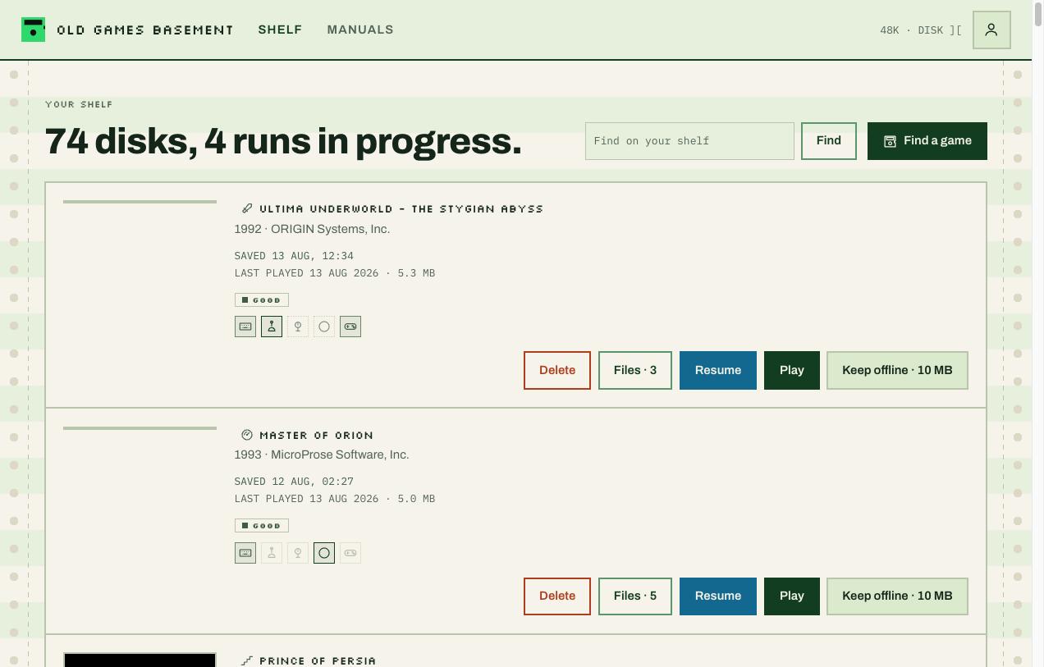Image resolution: width=1044 pixels, height=667 pixels.
Task: Click '1992 · ORIGIN Systems, Inc.' text
Action: tap(312, 229)
